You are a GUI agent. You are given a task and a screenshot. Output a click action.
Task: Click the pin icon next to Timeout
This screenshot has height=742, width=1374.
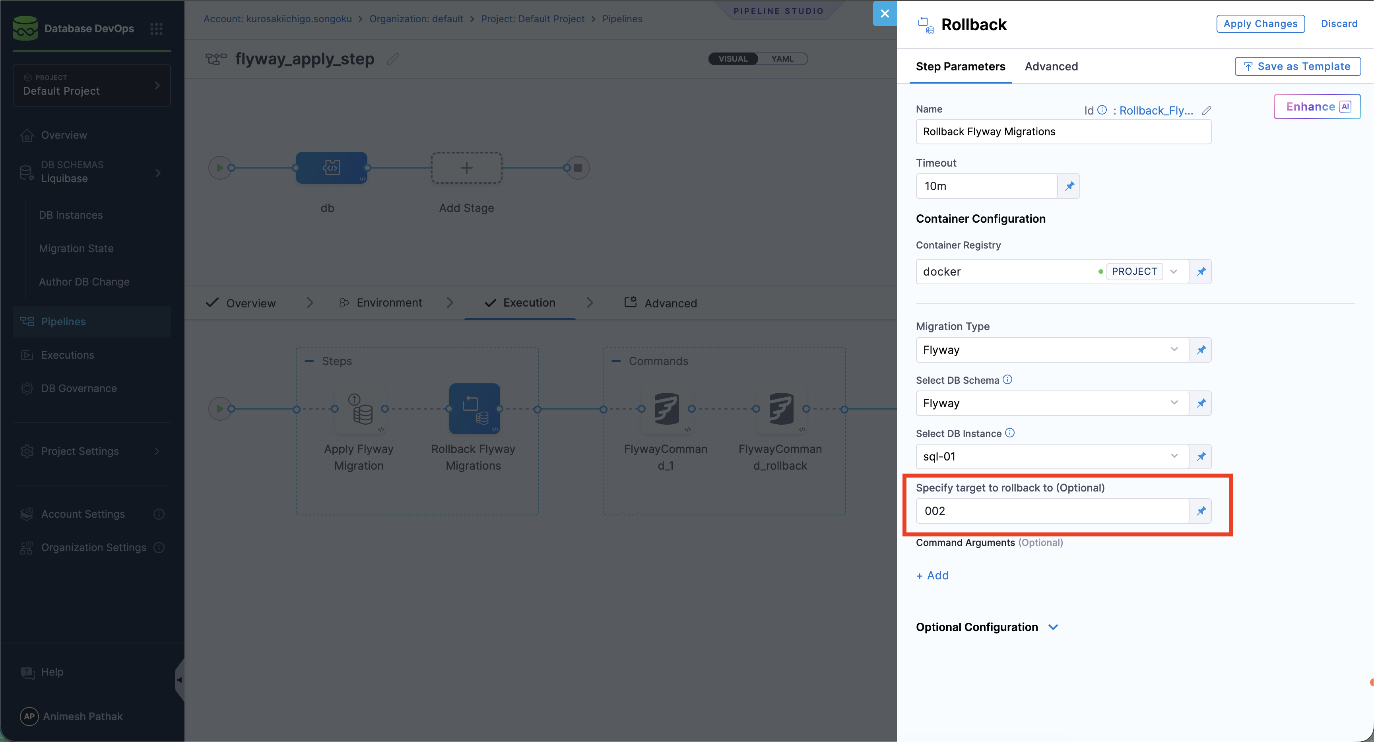[x=1069, y=186]
